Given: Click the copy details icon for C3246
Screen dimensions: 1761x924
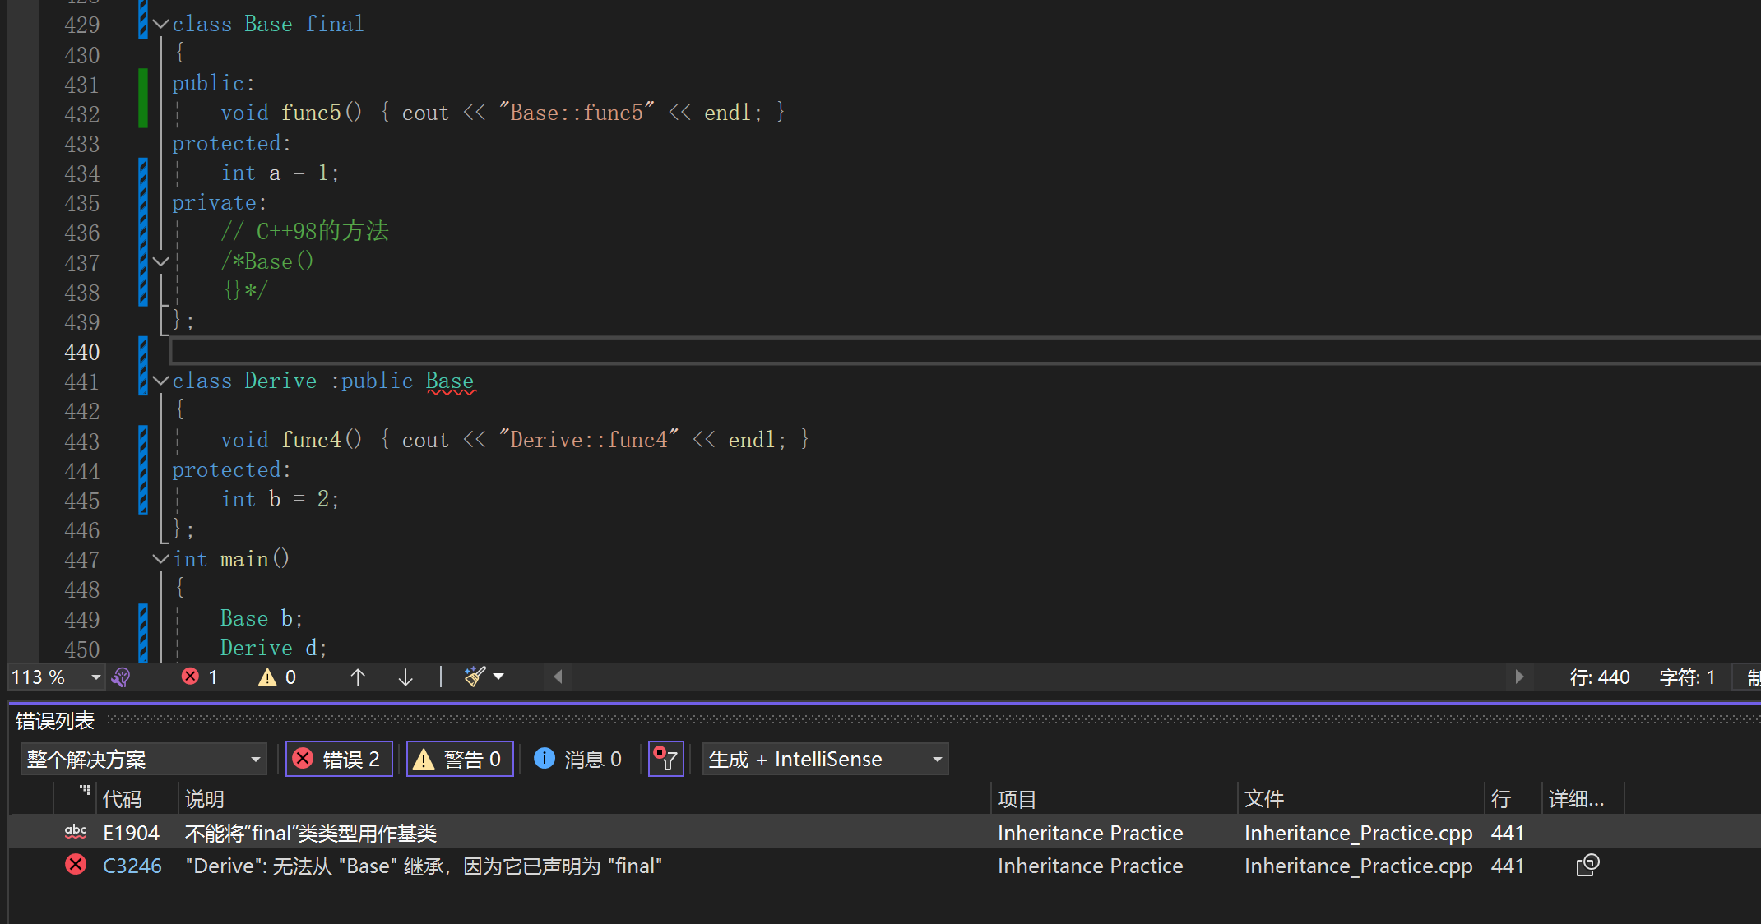Looking at the screenshot, I should (1587, 866).
